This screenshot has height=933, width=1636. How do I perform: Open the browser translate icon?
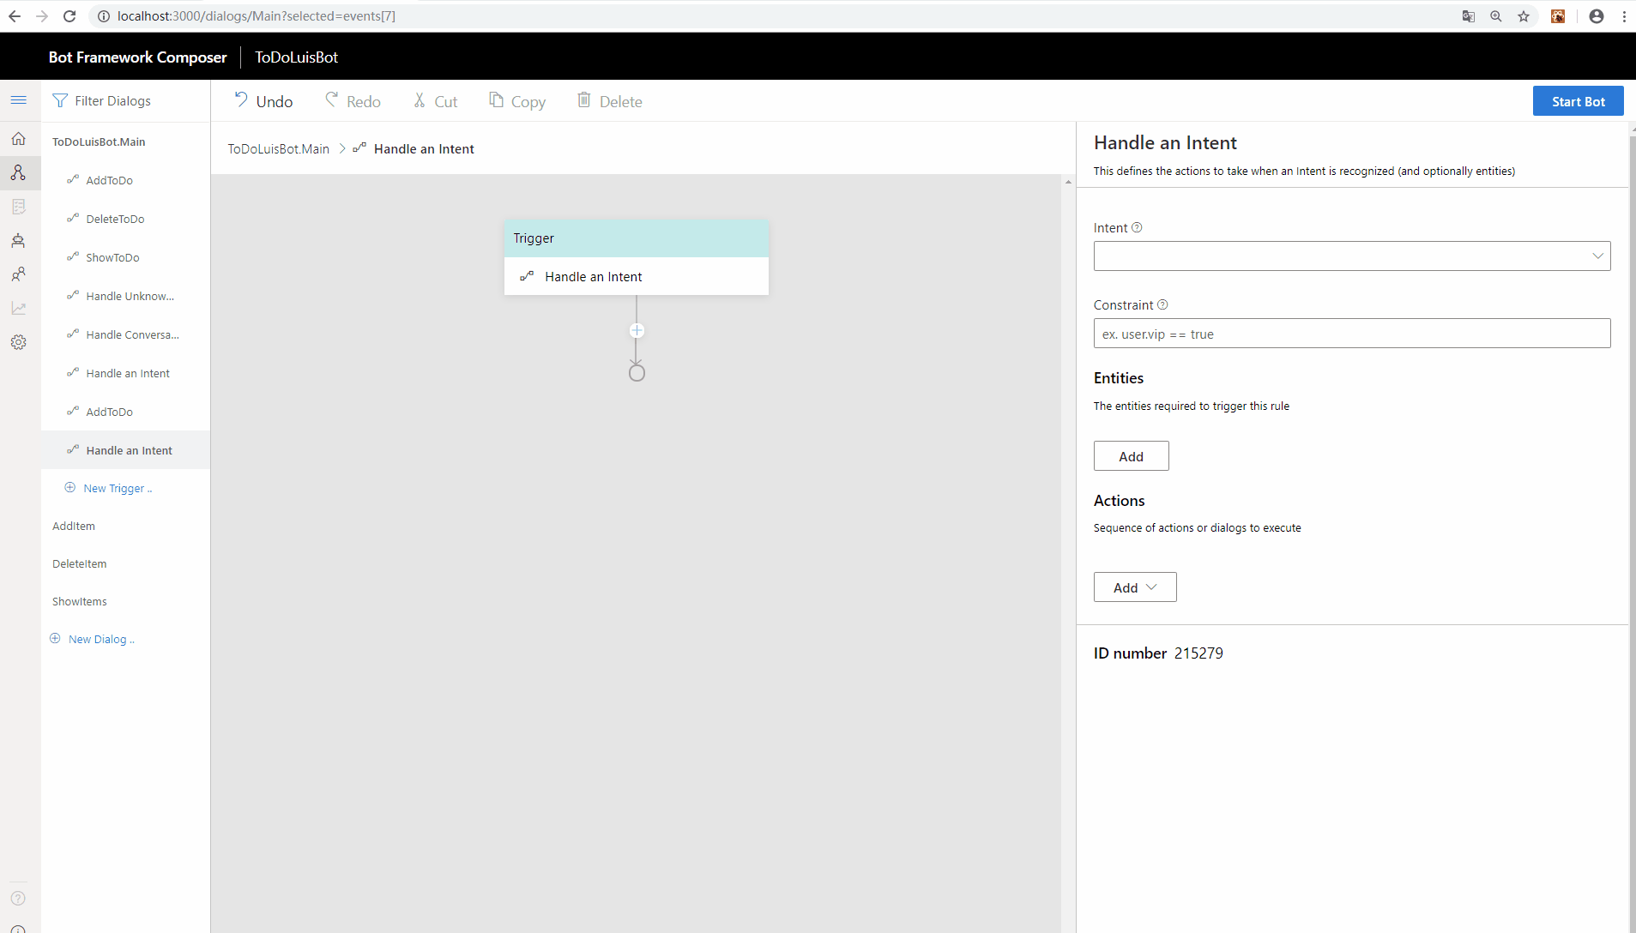[x=1469, y=16]
